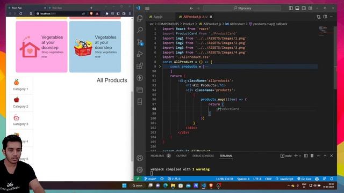Click the COMPONENTS breadcrumb segment
The image size is (344, 193).
coord(168,24)
